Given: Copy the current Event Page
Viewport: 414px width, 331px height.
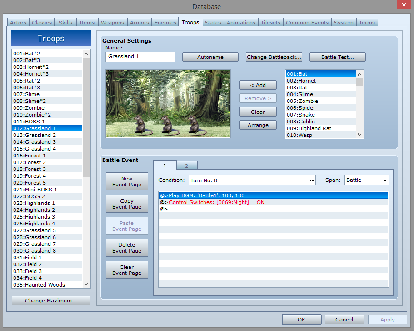Looking at the screenshot, I should click(127, 203).
